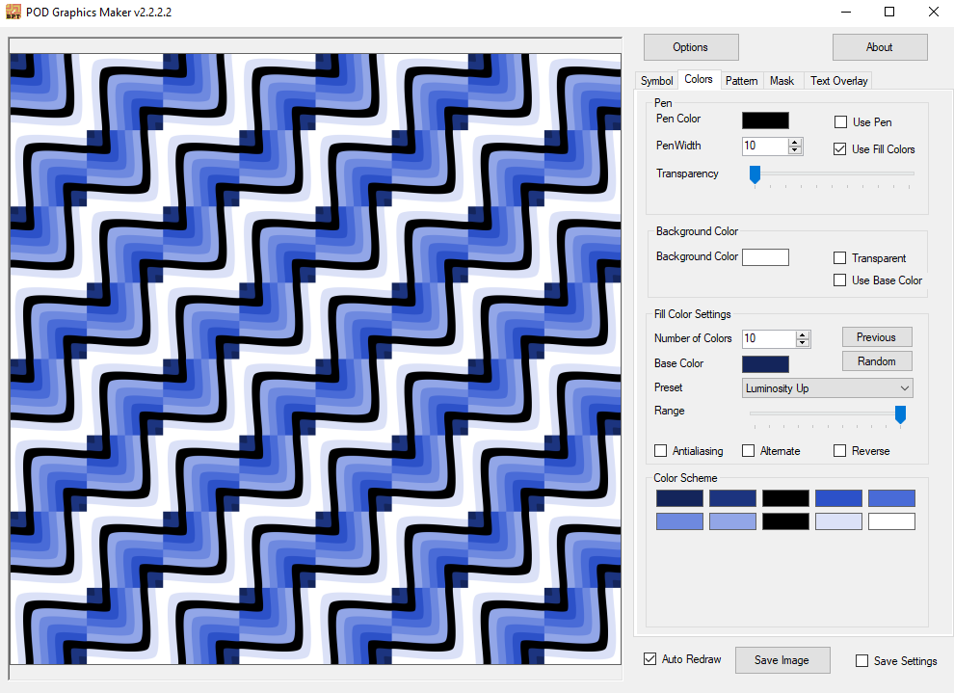Click the Range slider handle
The width and height of the screenshot is (954, 693).
click(x=900, y=414)
